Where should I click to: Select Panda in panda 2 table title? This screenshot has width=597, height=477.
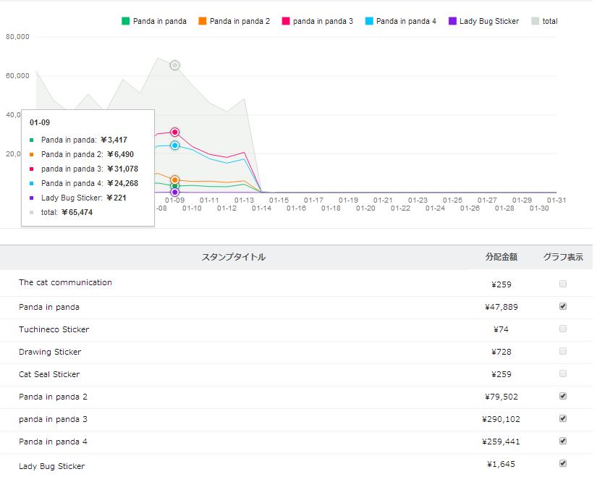53,397
